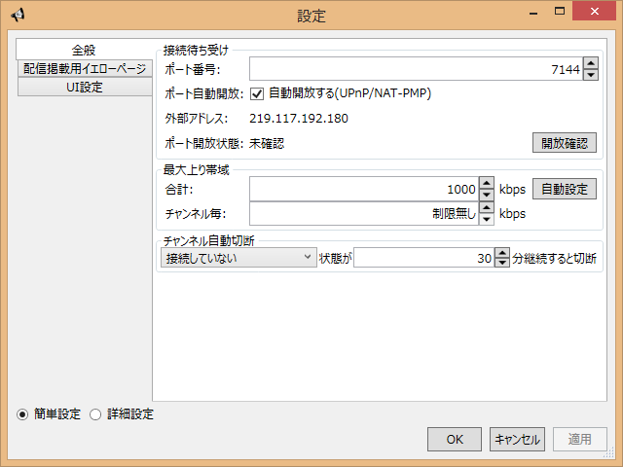
Task: Select the 全般 tab
Action: (x=84, y=50)
